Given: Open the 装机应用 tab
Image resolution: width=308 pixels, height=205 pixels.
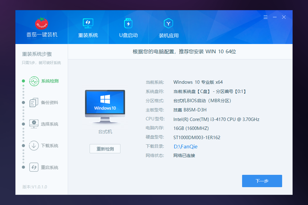Looking at the screenshot, I should [x=168, y=27].
